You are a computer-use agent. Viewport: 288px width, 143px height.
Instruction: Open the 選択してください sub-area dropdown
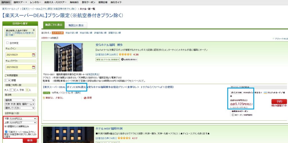[20, 108]
